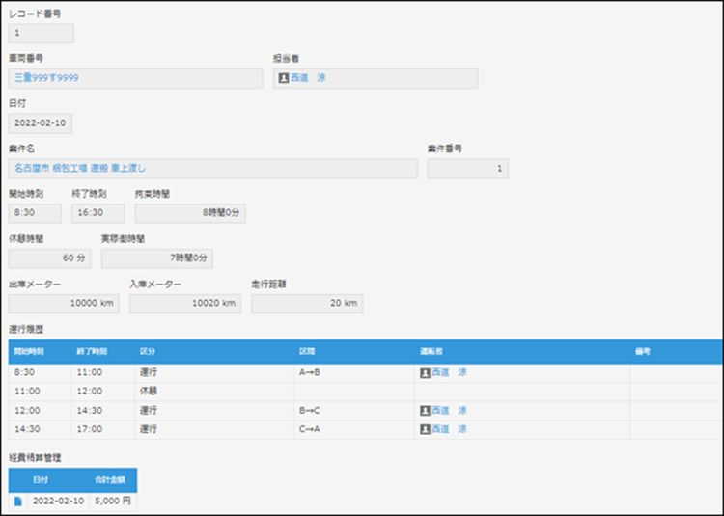Click the 開始時刻 field showing 8:30
This screenshot has width=724, height=516.
pyautogui.click(x=35, y=212)
